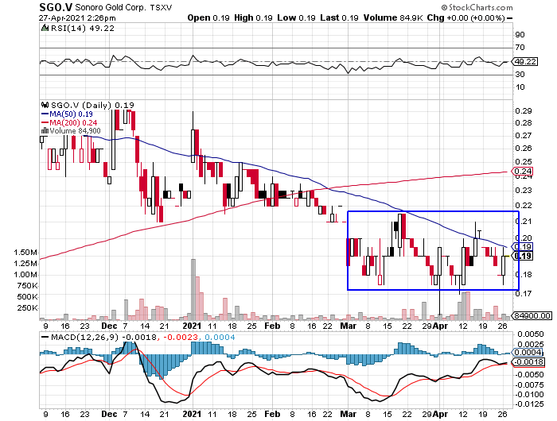557x421 pixels.
Task: Click the red -0.0023 signal value in the MACD legend
Action: click(x=179, y=338)
